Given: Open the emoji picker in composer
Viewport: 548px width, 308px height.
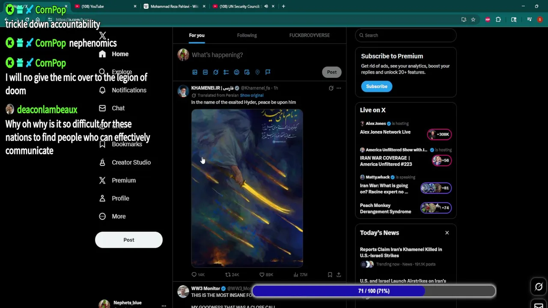Looking at the screenshot, I should 236,72.
